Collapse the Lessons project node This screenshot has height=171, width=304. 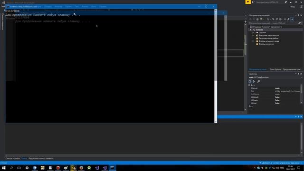point(250,30)
